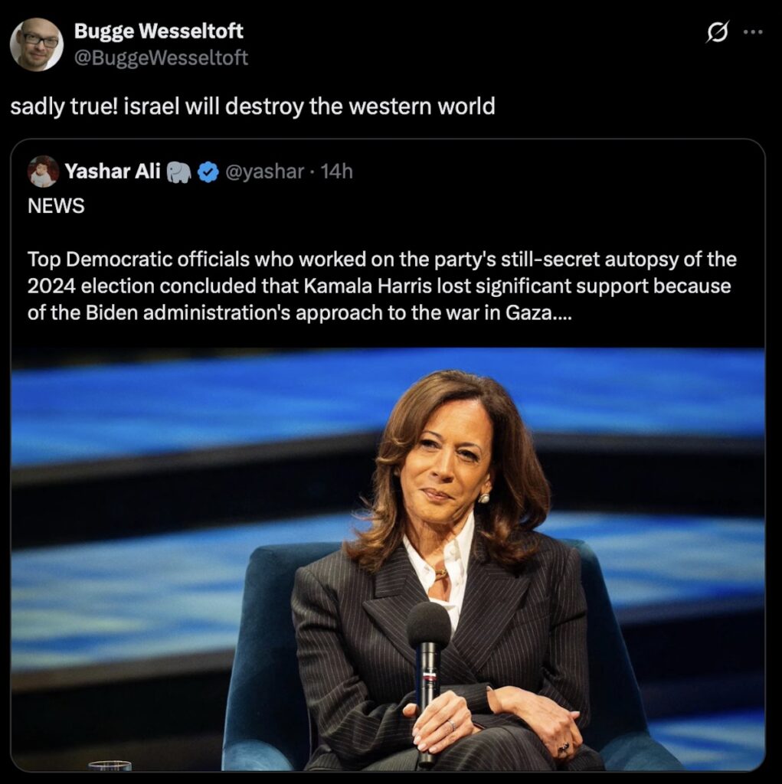782x784 pixels.
Task: Click the elephant emoji beside Yashar Ali
Action: 178,172
